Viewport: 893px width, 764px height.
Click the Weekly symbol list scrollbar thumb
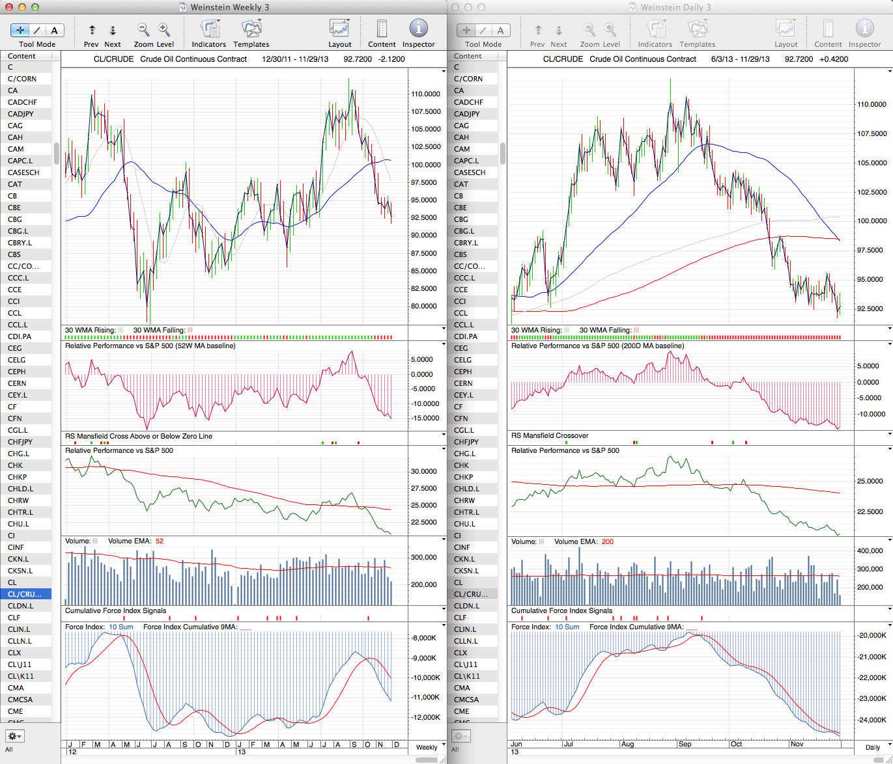click(x=57, y=154)
